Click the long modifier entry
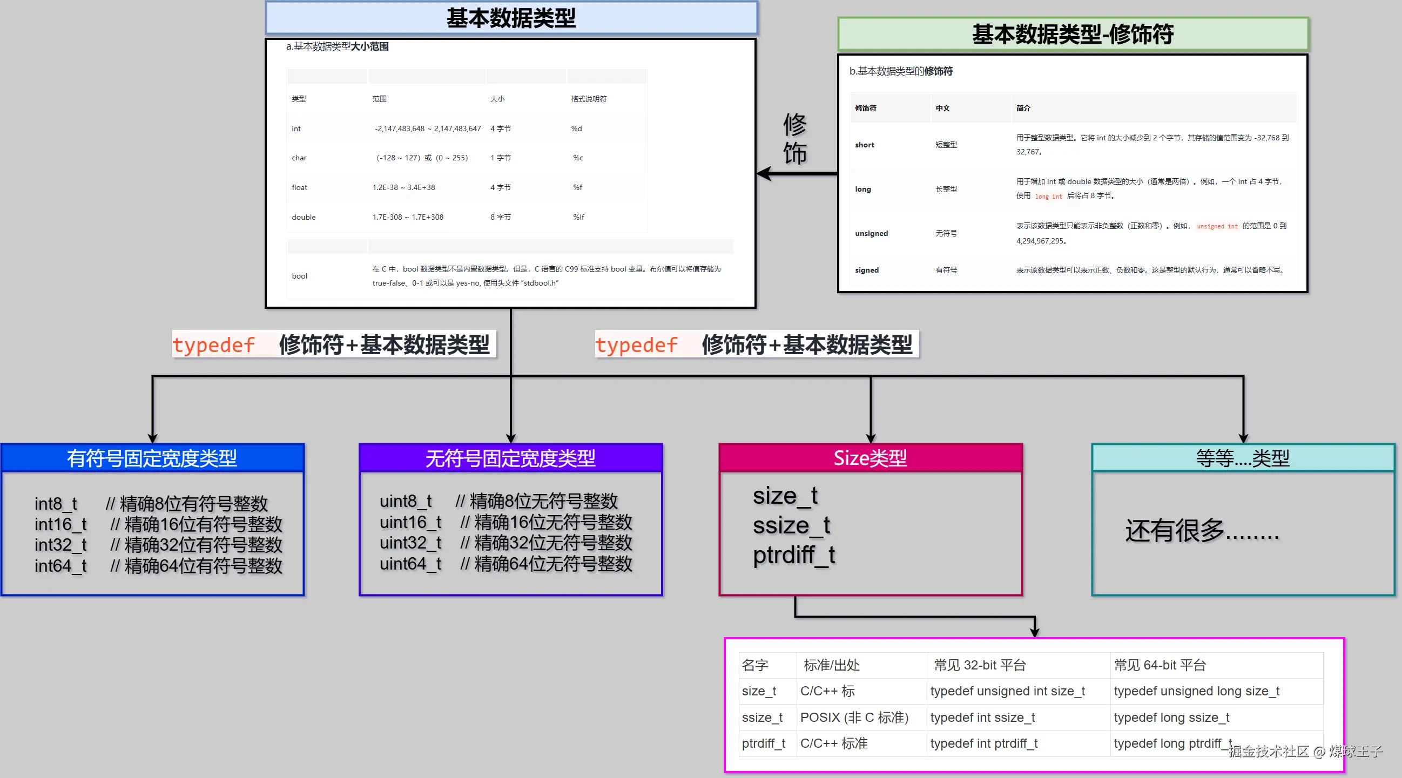Viewport: 1402px width, 778px height. pyautogui.click(x=862, y=189)
